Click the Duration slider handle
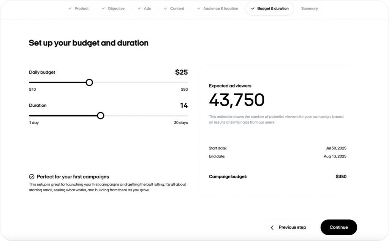The height and width of the screenshot is (241, 389). (x=101, y=115)
